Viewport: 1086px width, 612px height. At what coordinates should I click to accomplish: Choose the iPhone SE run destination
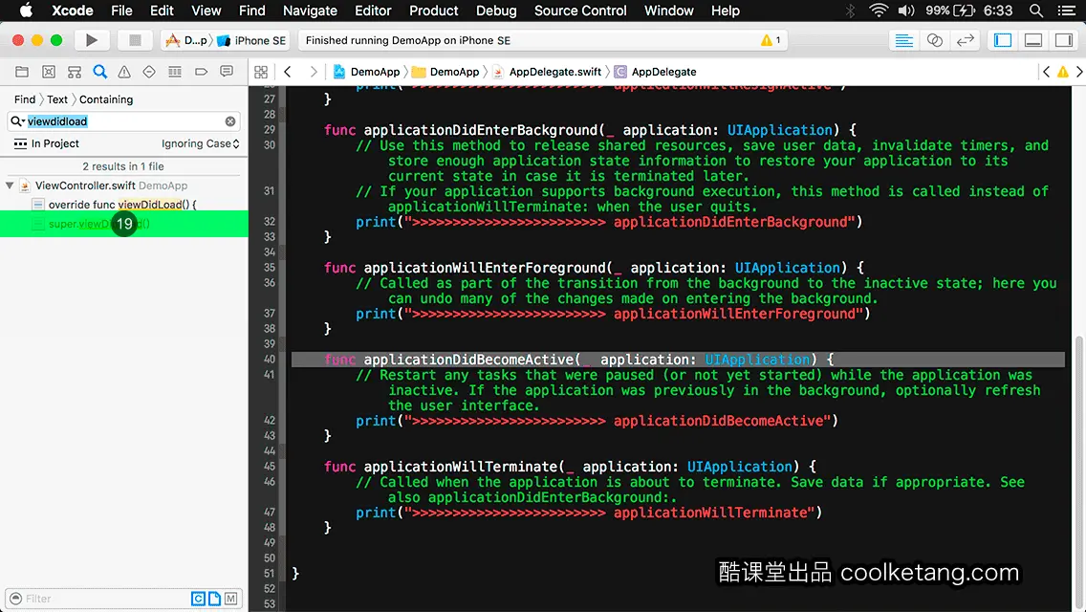click(251, 40)
